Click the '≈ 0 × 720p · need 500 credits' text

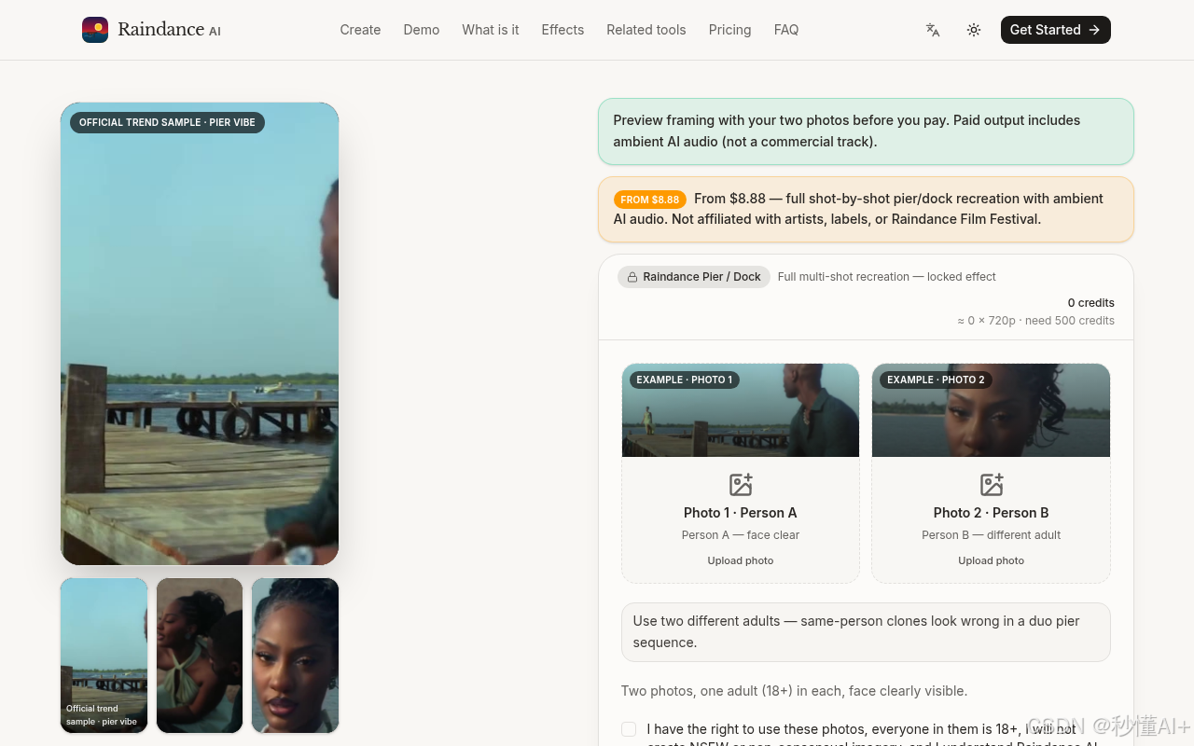(1035, 321)
